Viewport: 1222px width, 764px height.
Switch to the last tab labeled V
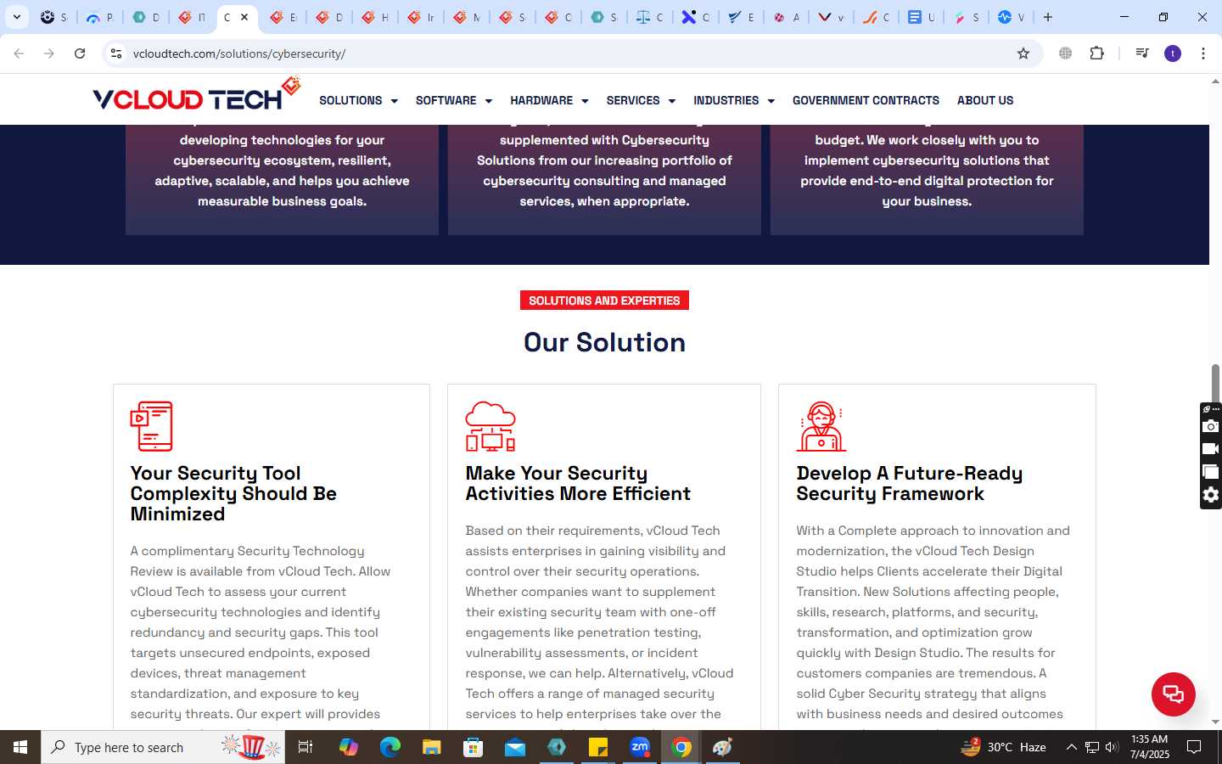click(x=1011, y=17)
